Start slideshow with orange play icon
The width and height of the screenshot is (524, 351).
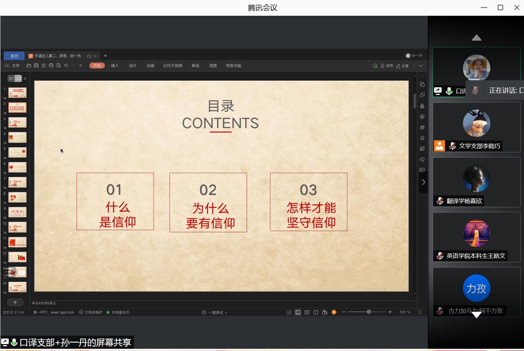pyautogui.click(x=334, y=312)
